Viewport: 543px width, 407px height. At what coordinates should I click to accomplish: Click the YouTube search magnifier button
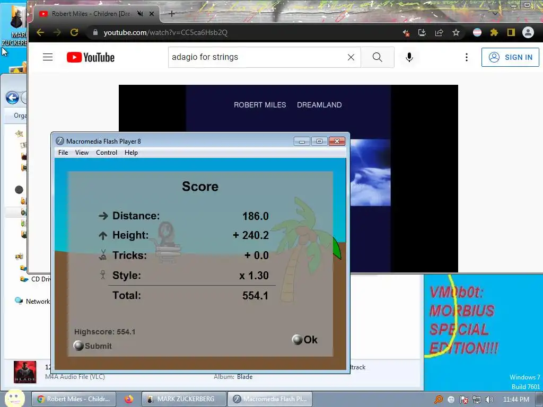pyautogui.click(x=378, y=57)
